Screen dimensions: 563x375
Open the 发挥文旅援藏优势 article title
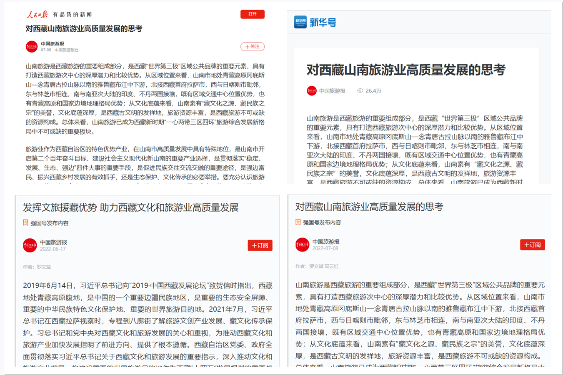[130, 207]
